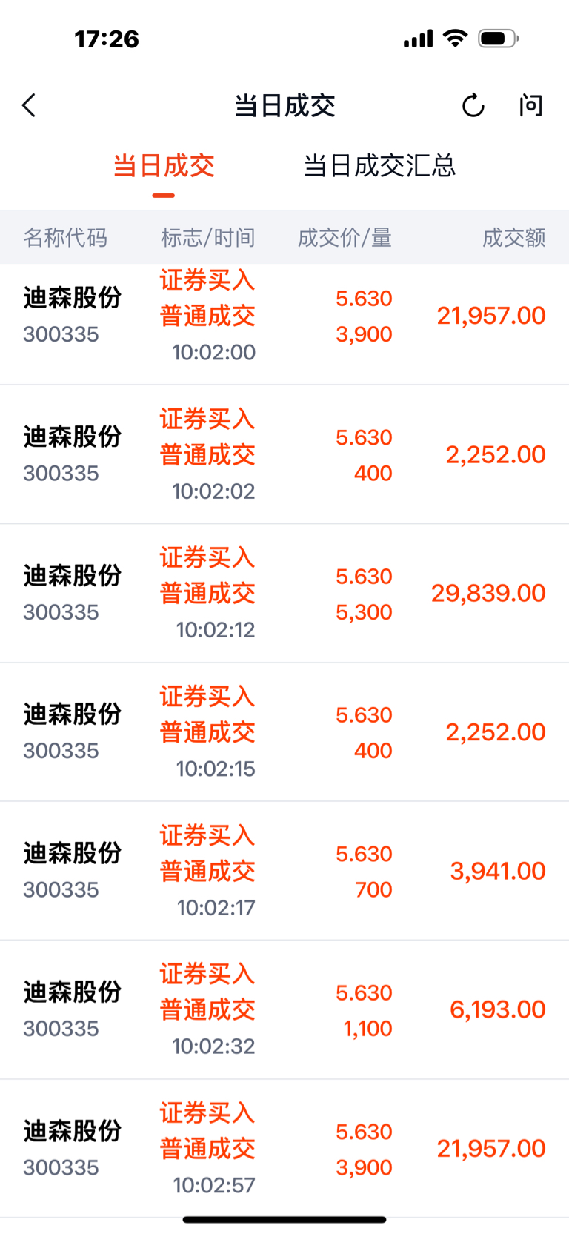The image size is (569, 1234).
Task: Select the 当日成交 tab
Action: click(164, 166)
